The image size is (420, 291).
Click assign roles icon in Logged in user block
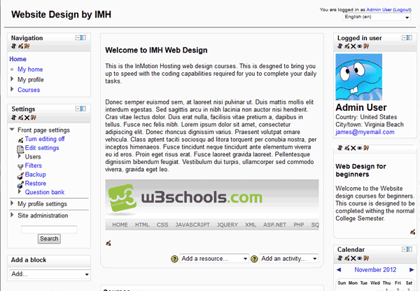pyautogui.click(x=366, y=46)
